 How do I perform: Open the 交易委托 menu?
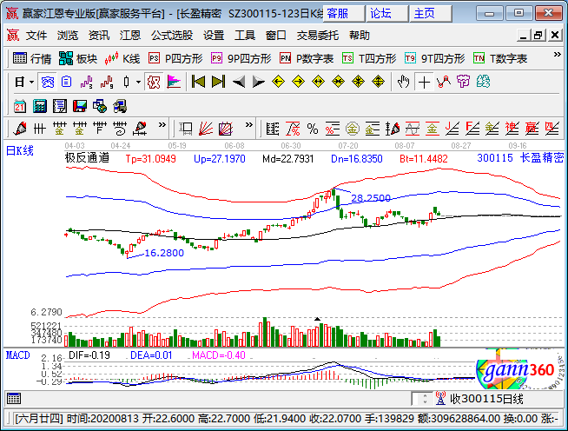point(317,36)
